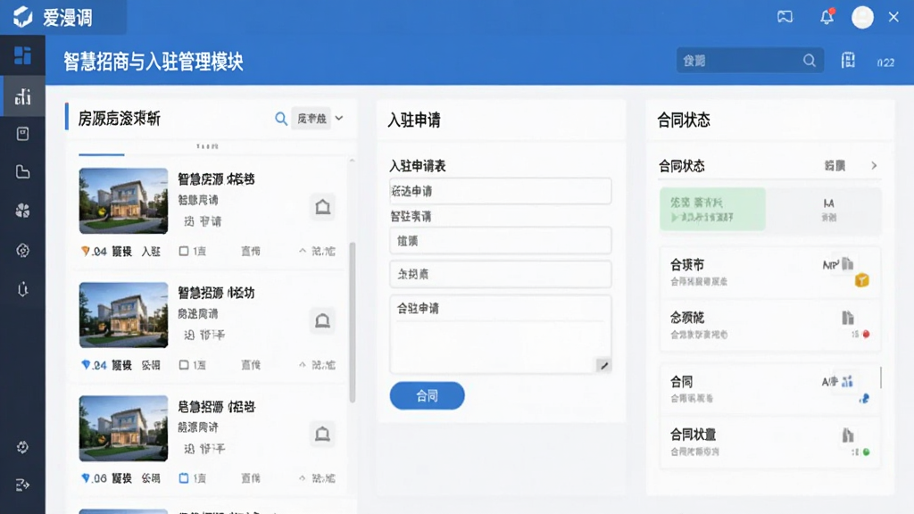Image resolution: width=914 pixels, height=514 pixels.
Task: Toggle checkbox on second listing's footer row
Action: 184,365
